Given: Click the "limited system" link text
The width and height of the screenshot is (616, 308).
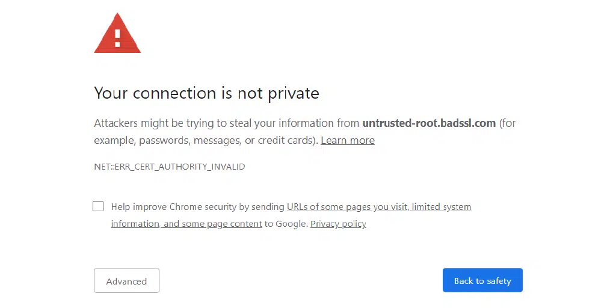Looking at the screenshot, I should 442,206.
